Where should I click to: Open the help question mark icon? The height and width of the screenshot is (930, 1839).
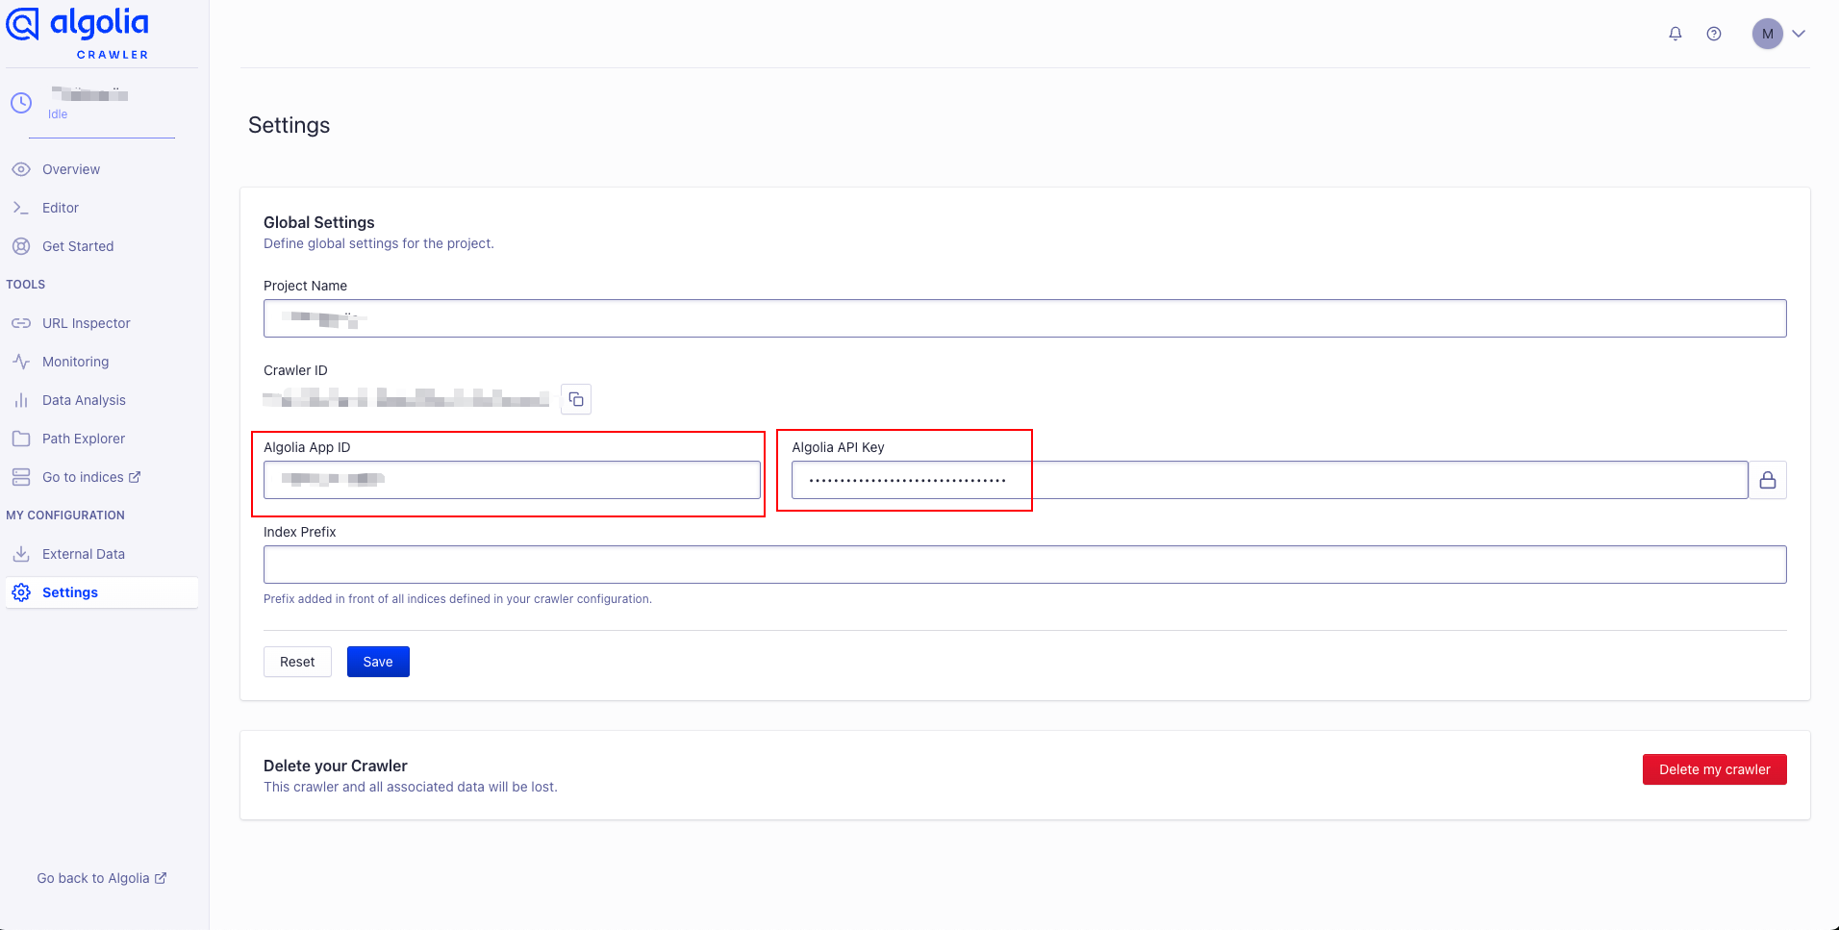pos(1714,34)
